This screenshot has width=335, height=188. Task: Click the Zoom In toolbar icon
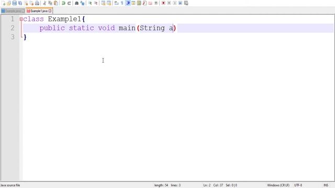[x=90, y=3]
